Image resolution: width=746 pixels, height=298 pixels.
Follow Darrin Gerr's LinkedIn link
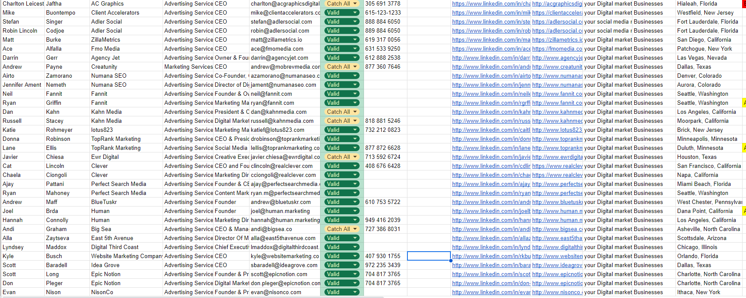491,58
